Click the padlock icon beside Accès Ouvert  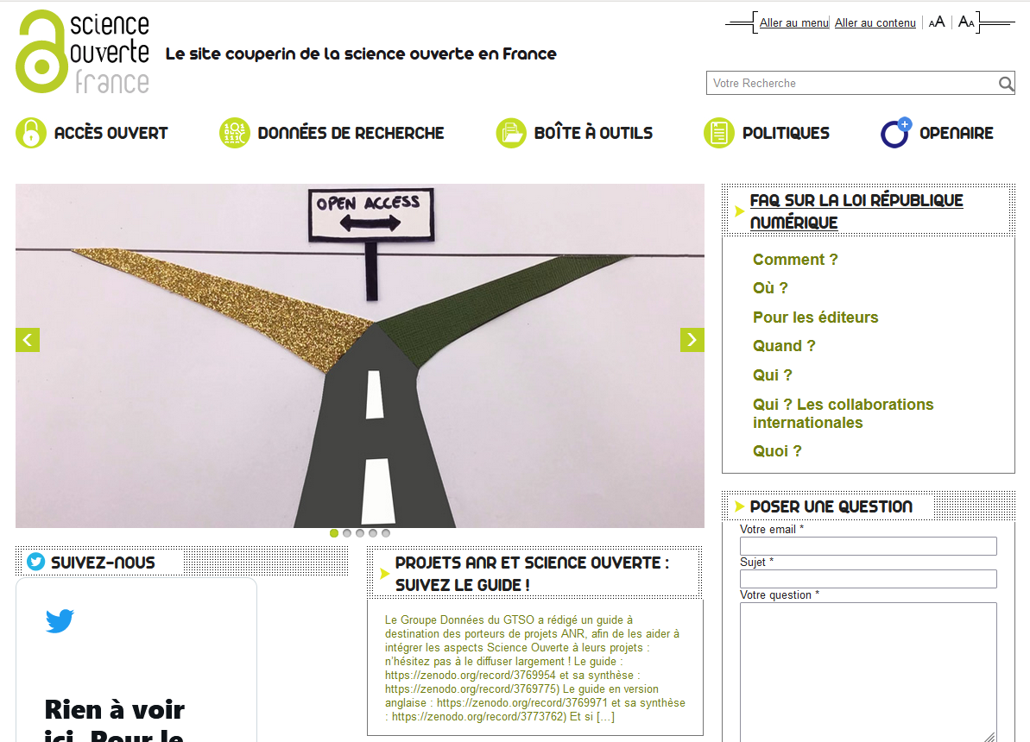click(31, 133)
